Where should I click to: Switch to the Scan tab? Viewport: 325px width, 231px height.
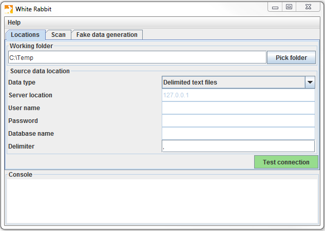[x=59, y=35]
